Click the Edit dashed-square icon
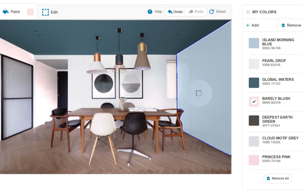The image size is (303, 193). (45, 12)
